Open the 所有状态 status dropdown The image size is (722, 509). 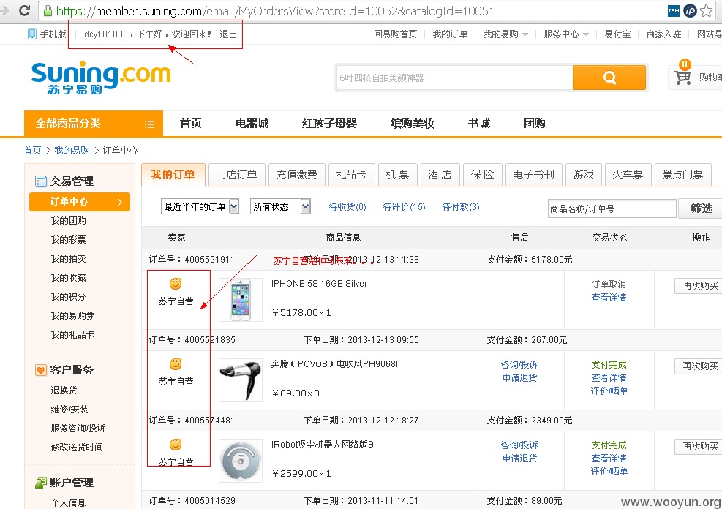pyautogui.click(x=280, y=207)
